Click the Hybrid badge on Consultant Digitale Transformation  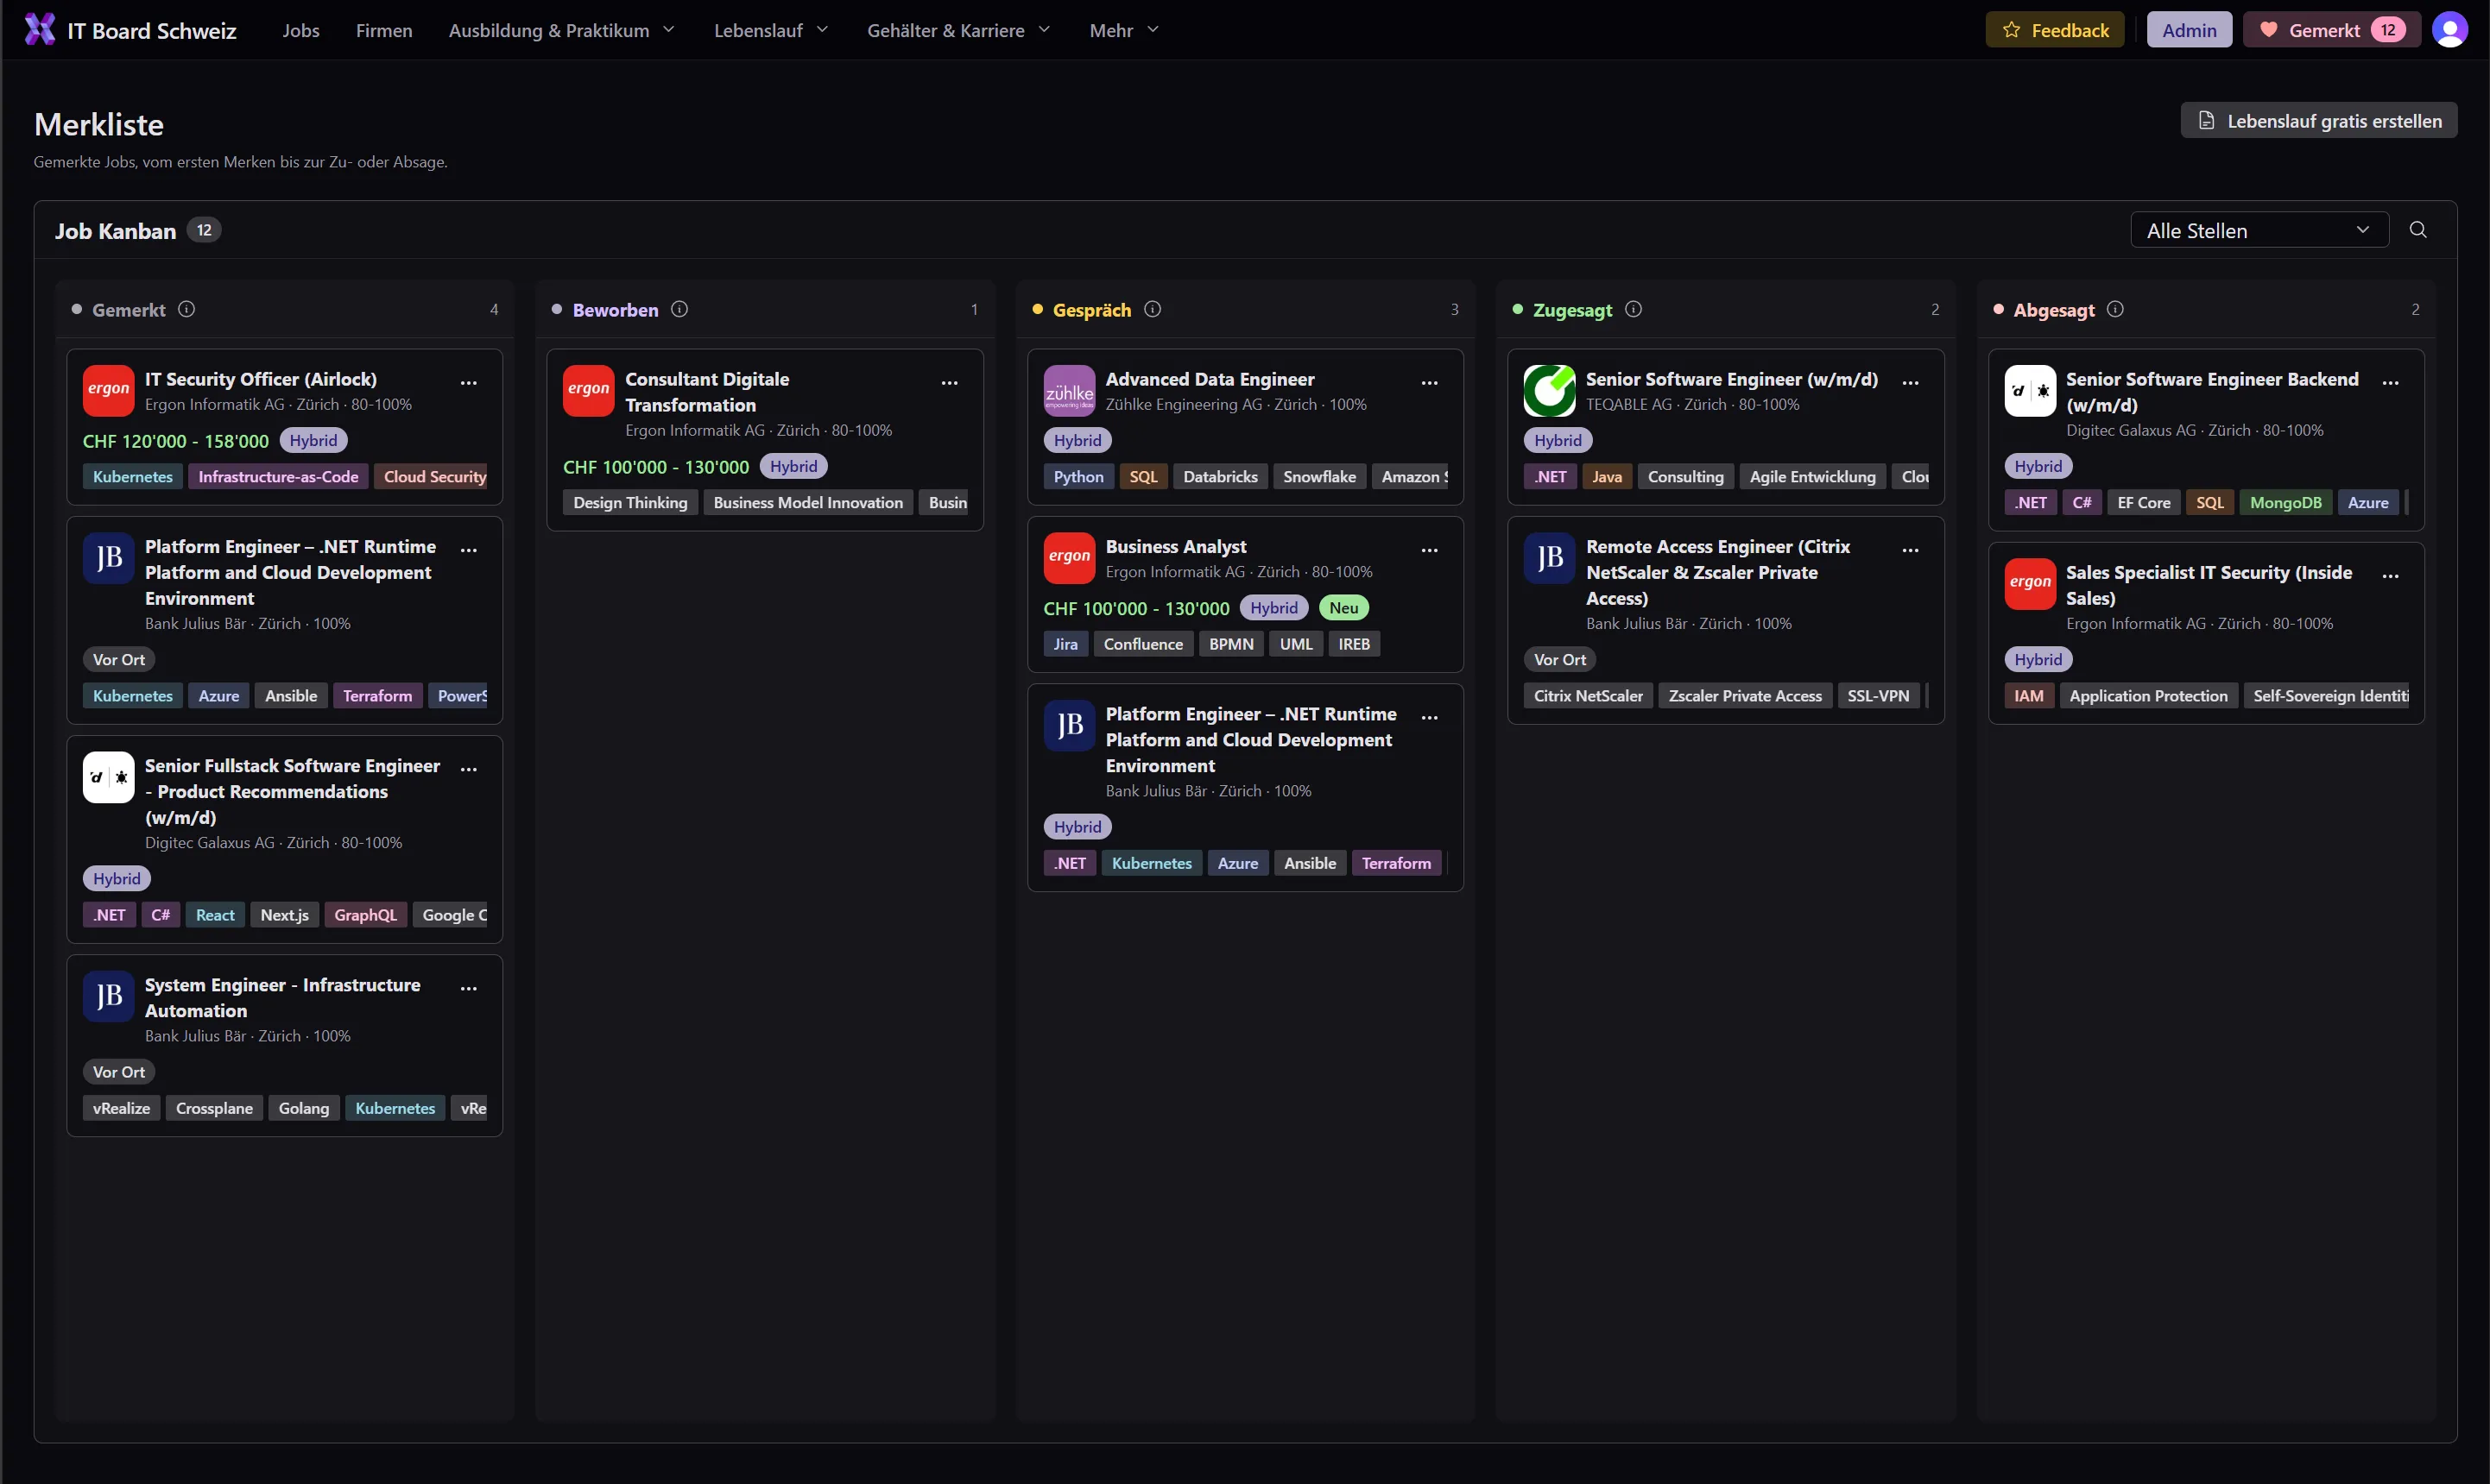(793, 467)
